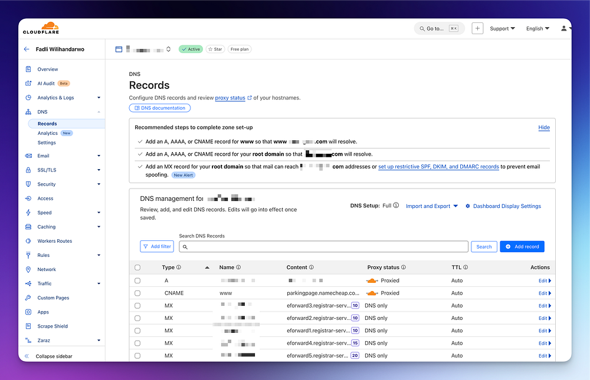
Task: Check the eforward2 MX row checkbox
Action: pos(137,318)
